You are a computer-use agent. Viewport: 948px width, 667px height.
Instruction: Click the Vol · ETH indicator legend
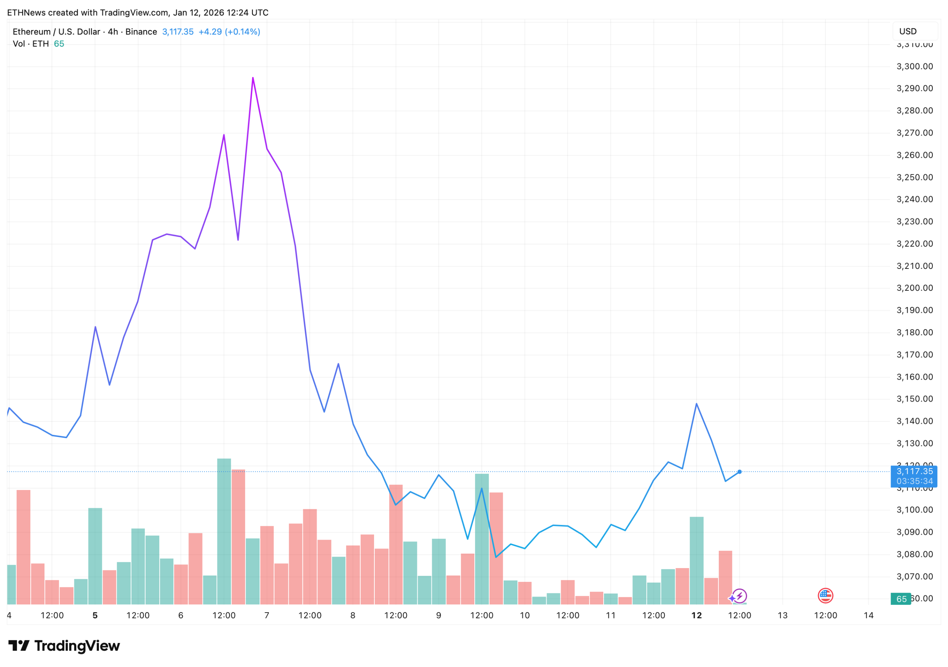[x=31, y=44]
